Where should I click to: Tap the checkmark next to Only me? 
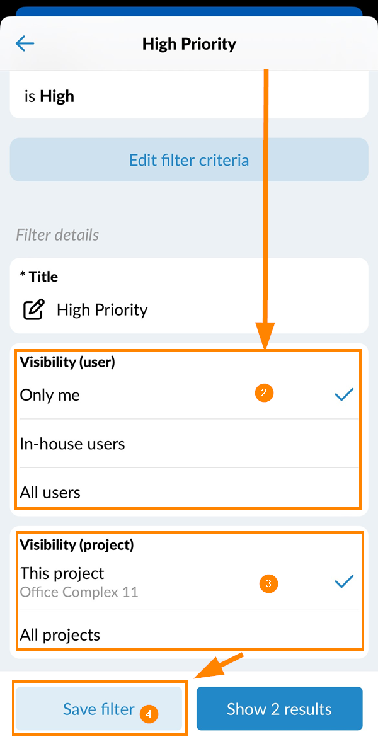[344, 395]
